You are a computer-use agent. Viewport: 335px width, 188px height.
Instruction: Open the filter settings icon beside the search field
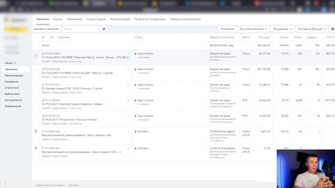point(104,29)
